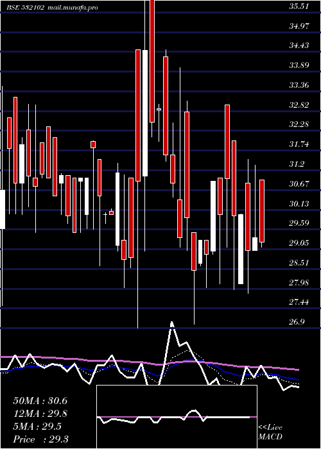Click the 50MA : 30.6 readout
This screenshot has height=449, width=321.
[x=40, y=401]
